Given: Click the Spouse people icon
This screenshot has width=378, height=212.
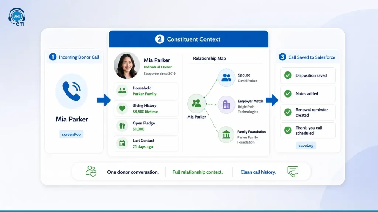Looking at the screenshot, I should [x=226, y=78].
